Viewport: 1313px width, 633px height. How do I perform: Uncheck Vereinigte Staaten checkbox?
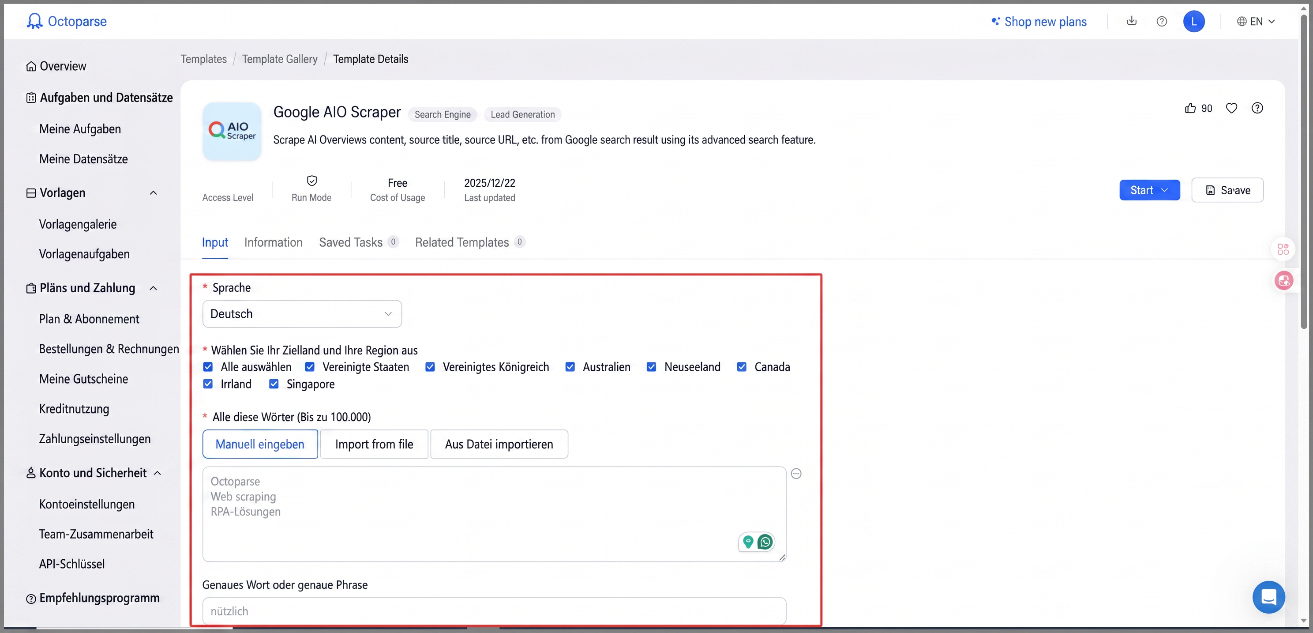tap(309, 367)
